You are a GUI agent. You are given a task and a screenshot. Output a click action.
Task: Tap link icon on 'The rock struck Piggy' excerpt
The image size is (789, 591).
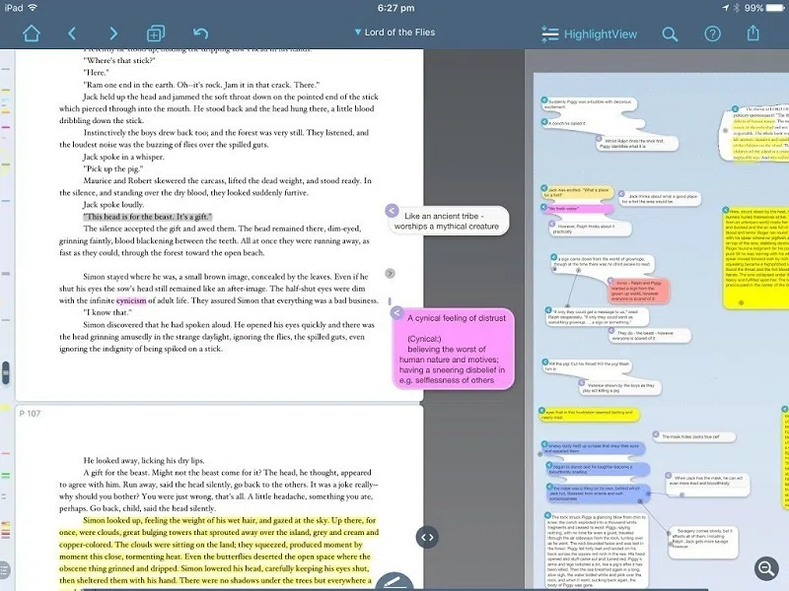click(547, 515)
